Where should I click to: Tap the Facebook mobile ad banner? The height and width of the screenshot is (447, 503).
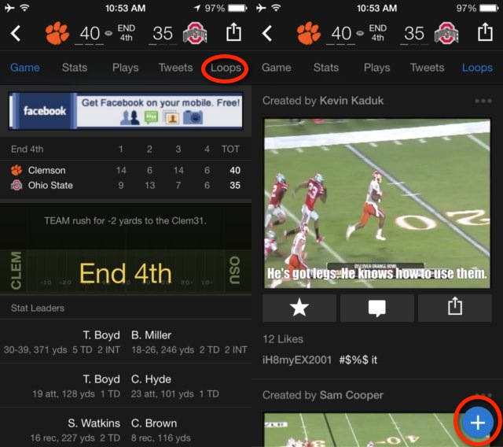[126, 111]
